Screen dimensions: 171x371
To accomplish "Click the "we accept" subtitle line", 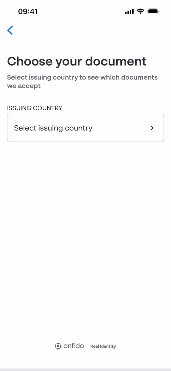I will point(24,86).
